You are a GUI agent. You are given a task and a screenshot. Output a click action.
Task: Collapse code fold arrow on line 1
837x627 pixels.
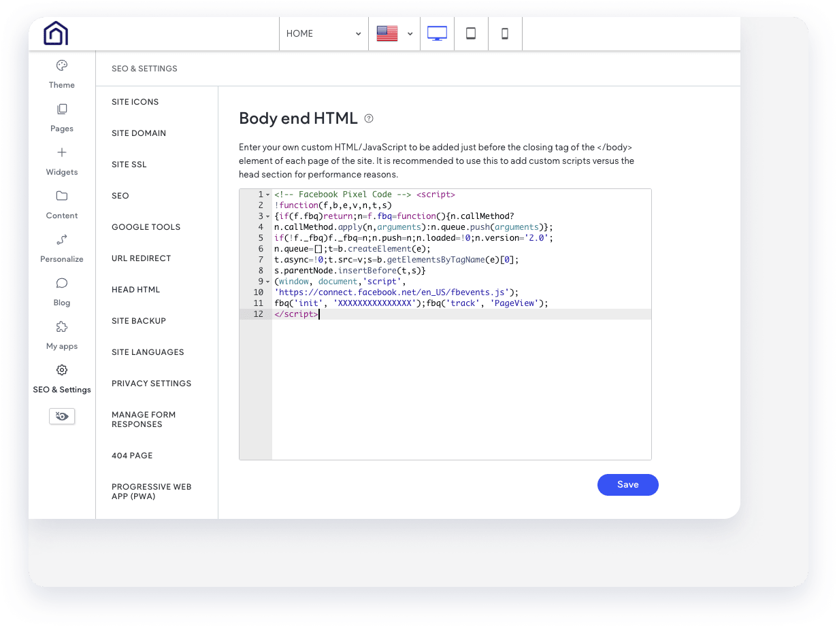point(268,194)
